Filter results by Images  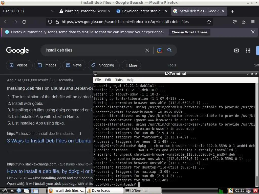(x=47, y=65)
